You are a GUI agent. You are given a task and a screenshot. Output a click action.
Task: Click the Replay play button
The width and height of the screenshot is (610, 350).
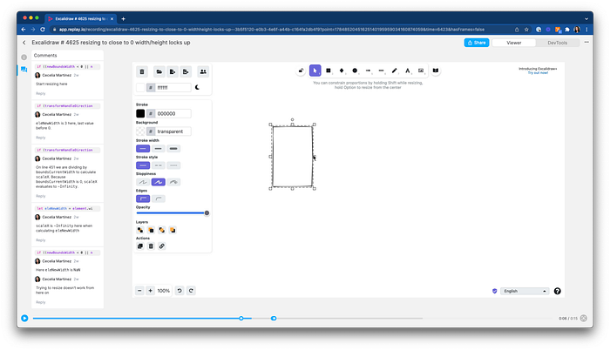[24, 318]
